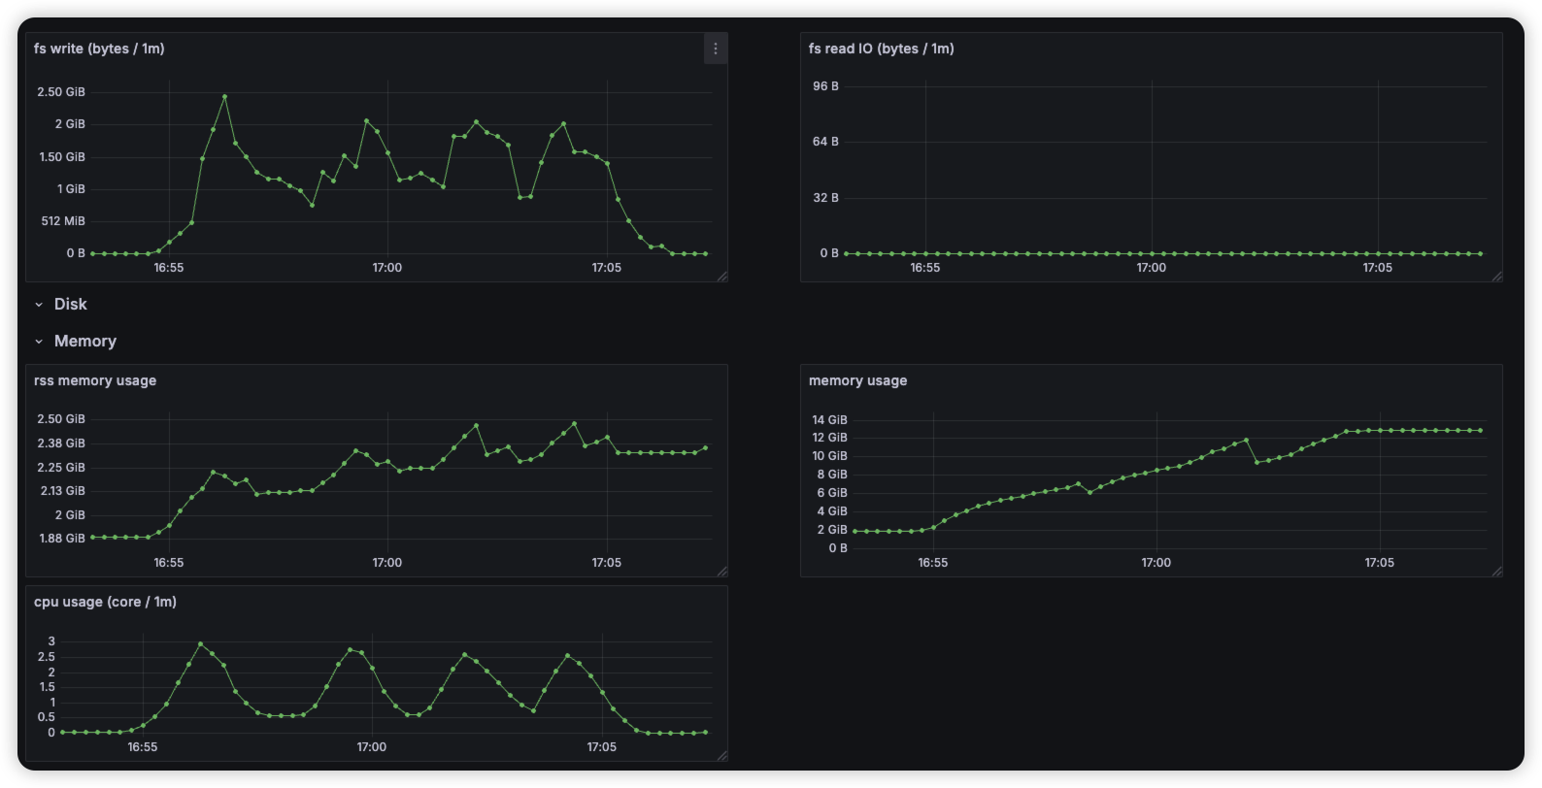Click the fs write panel resize handle
Viewport: 1542px width, 788px height.
point(721,277)
